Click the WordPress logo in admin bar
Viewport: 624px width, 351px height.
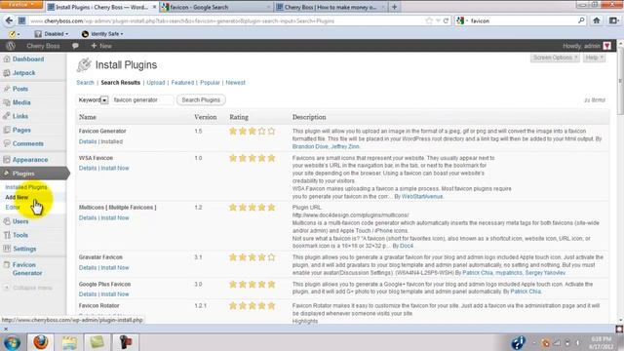[x=11, y=46]
